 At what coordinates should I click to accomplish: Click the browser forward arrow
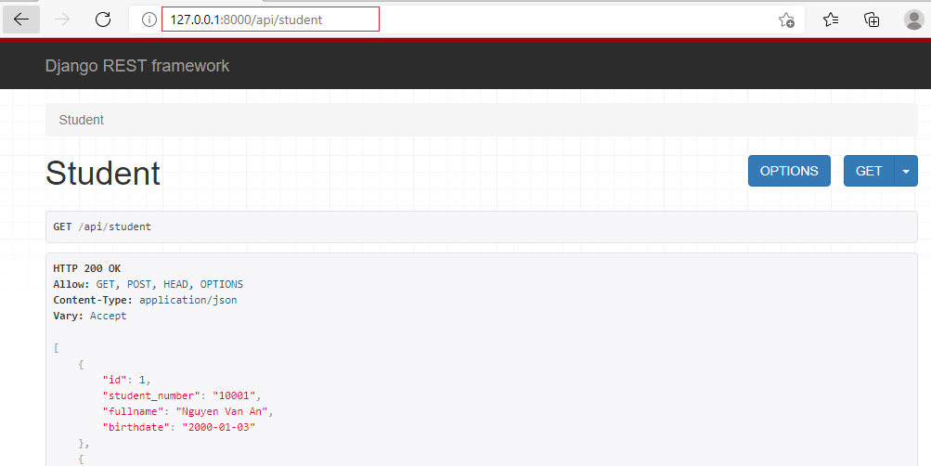click(x=62, y=19)
